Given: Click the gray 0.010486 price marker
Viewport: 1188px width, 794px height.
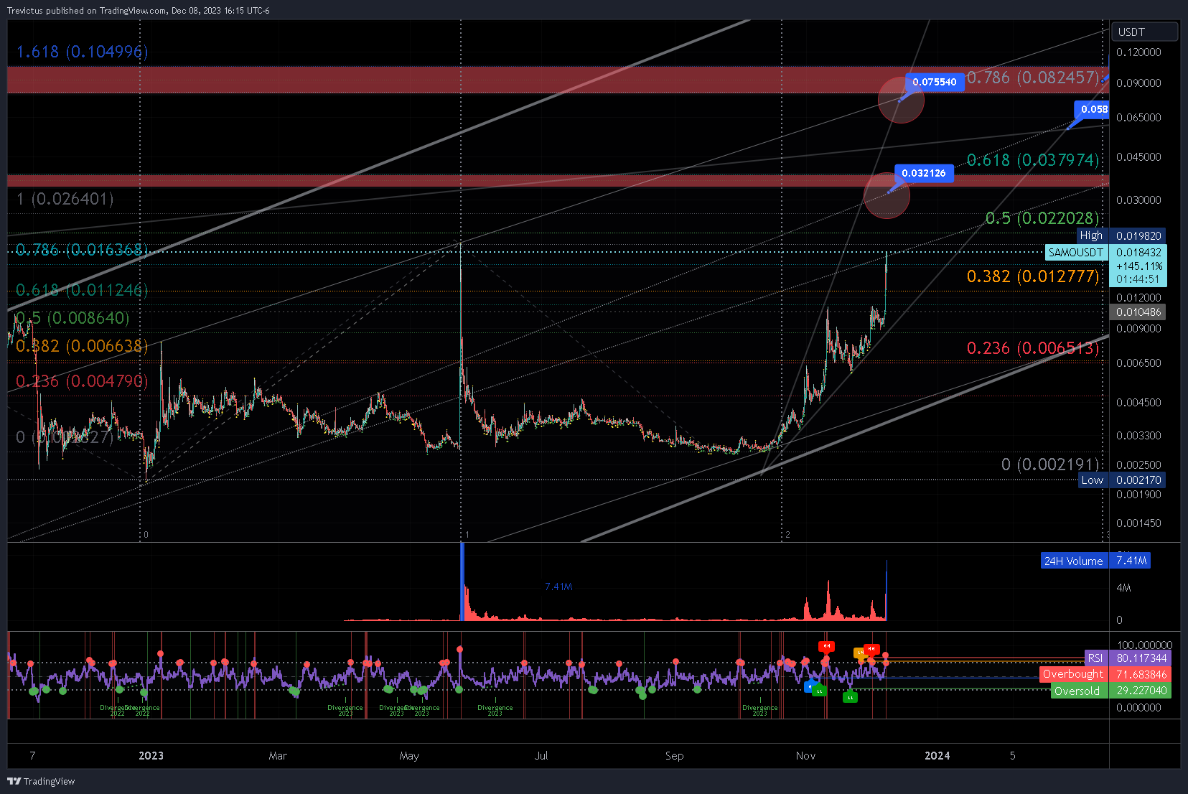Looking at the screenshot, I should 1138,312.
